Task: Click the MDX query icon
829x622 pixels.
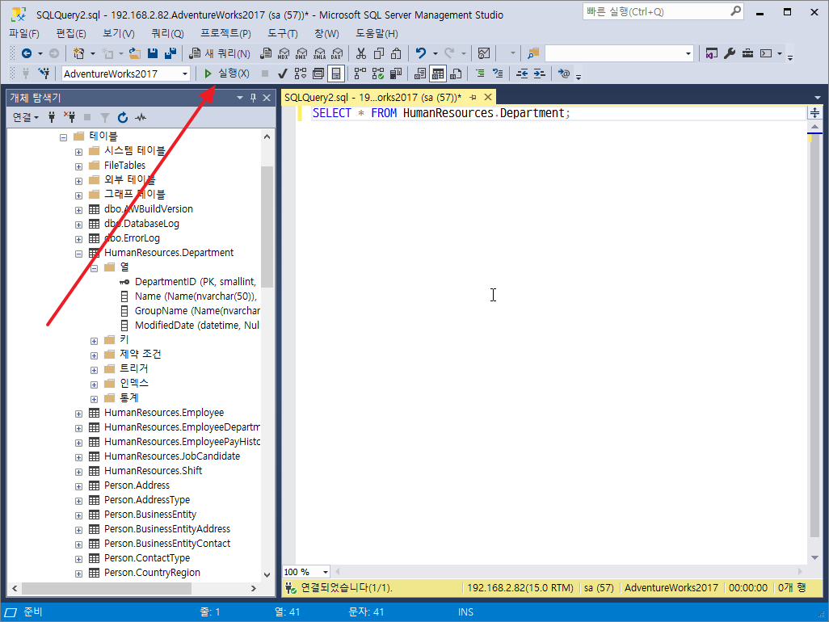Action: (x=284, y=53)
